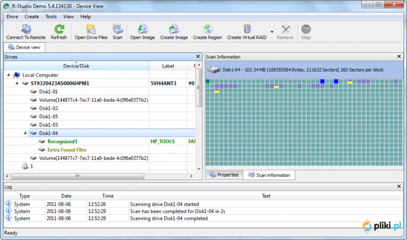
Task: Select Volume{144877c4-7ec7-11e0-bede-4c0f6e0377b2}
Action: click(x=94, y=100)
